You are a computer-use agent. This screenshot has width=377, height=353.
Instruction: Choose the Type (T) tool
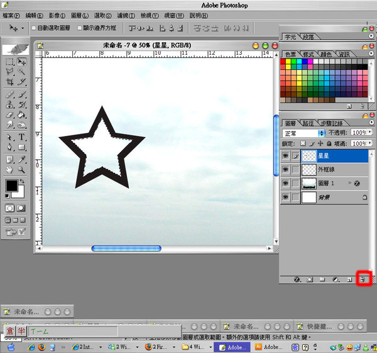tap(21, 137)
